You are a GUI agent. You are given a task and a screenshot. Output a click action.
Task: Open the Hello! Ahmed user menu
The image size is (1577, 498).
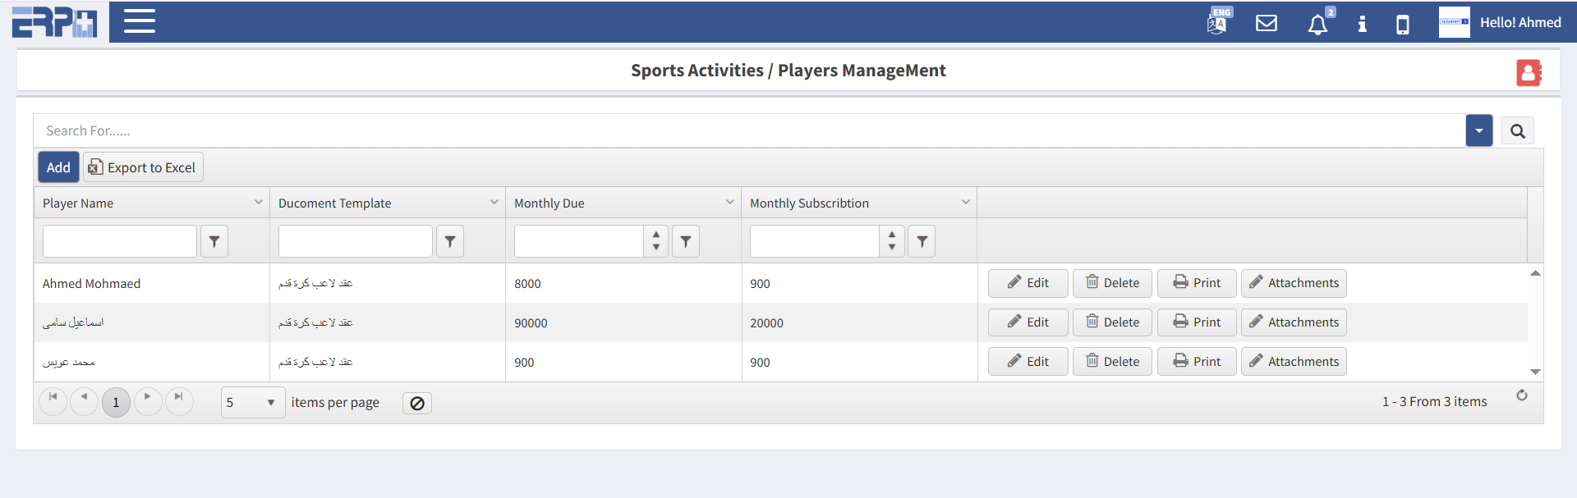tap(1520, 23)
